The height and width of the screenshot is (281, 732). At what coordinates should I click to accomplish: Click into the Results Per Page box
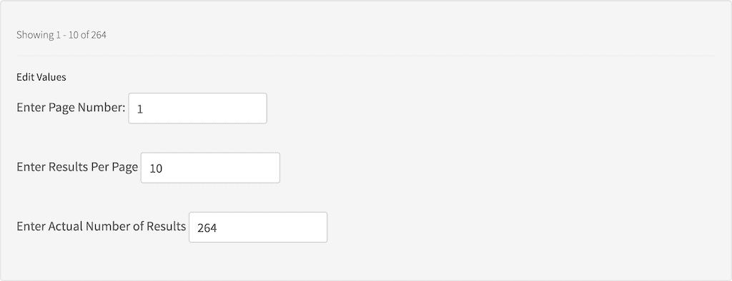pos(210,168)
